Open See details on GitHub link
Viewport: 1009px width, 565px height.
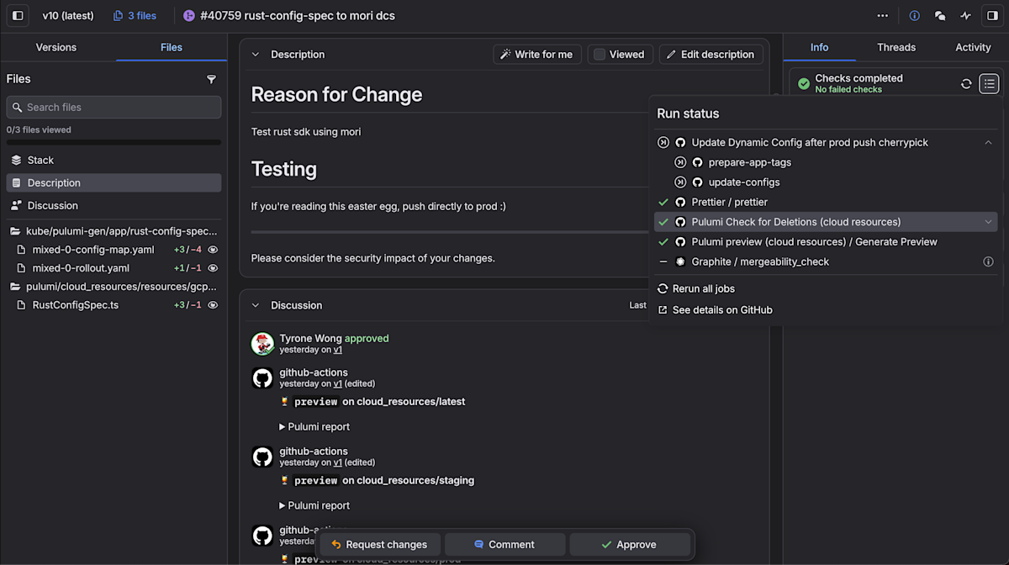pyautogui.click(x=721, y=310)
